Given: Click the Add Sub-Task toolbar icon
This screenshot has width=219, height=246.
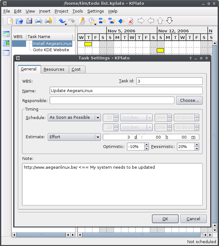Looking at the screenshot, I should click(x=112, y=21).
